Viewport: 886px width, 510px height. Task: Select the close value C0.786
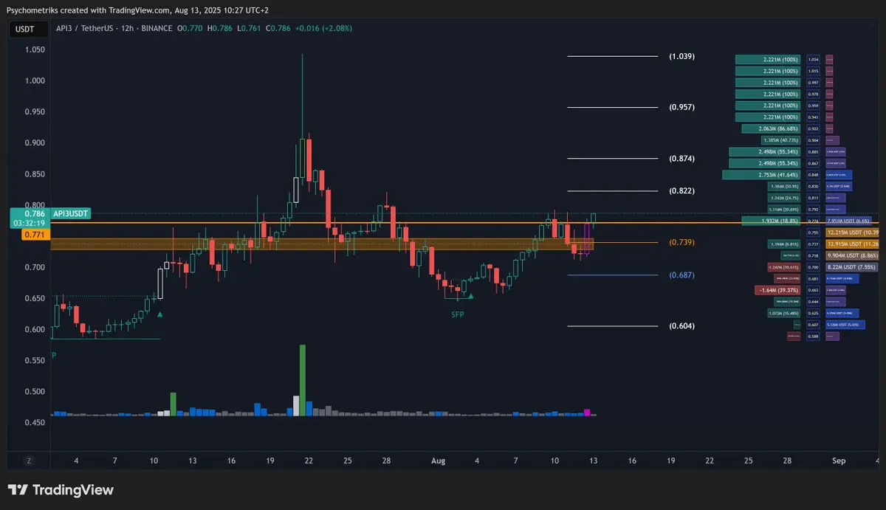(278, 28)
